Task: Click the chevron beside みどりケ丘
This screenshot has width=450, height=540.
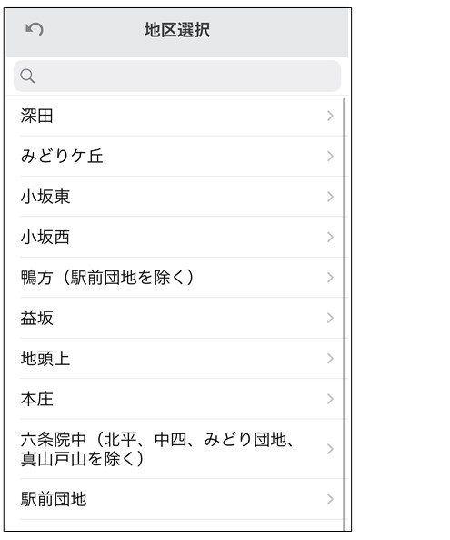Action: coord(330,157)
